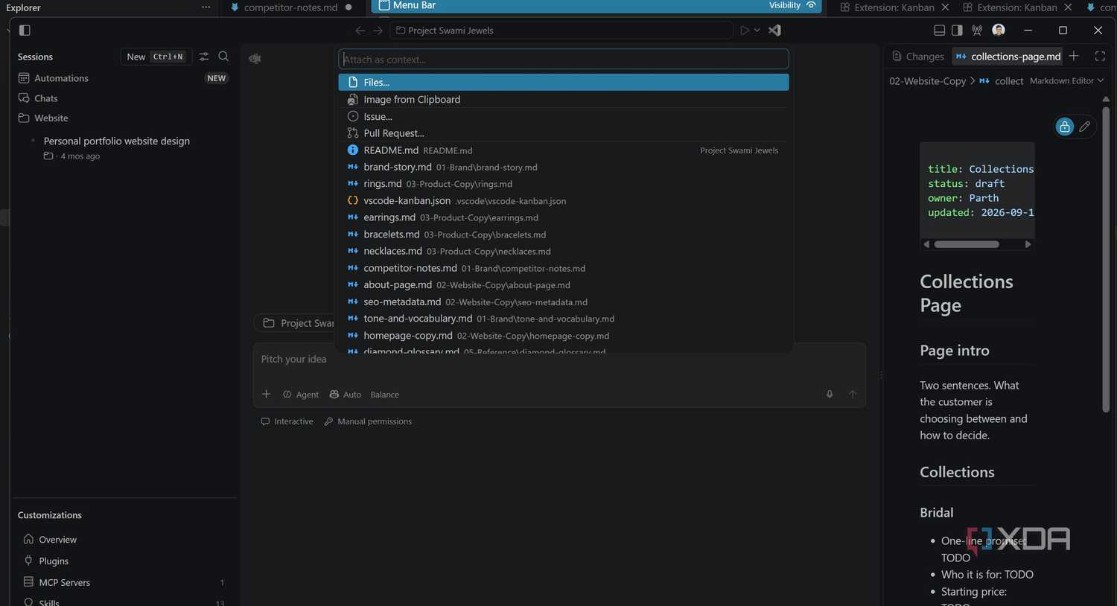
Task: Select tone-and-vocabulary.md from the suggestions
Action: 564,319
